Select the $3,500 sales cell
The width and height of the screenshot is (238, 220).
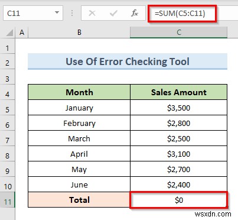click(179, 108)
